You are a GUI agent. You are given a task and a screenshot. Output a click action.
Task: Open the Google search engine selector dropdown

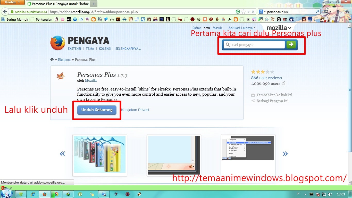(x=262, y=12)
